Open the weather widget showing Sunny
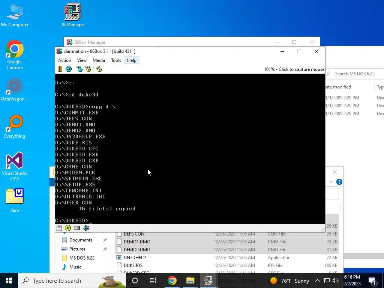Image resolution: width=384 pixels, height=288 pixels. (x=289, y=280)
